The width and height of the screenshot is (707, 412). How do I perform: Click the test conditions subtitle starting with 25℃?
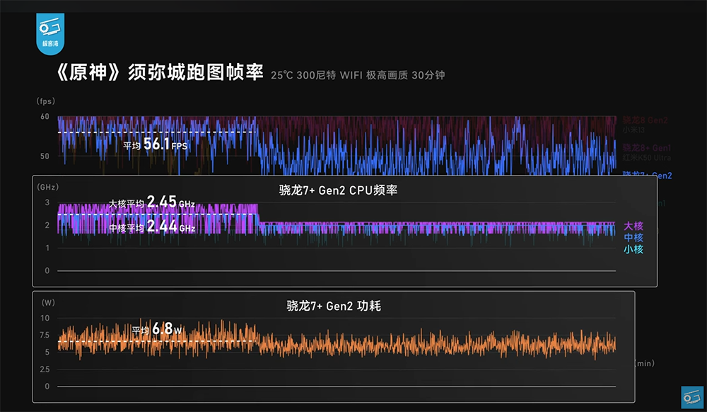click(x=357, y=75)
